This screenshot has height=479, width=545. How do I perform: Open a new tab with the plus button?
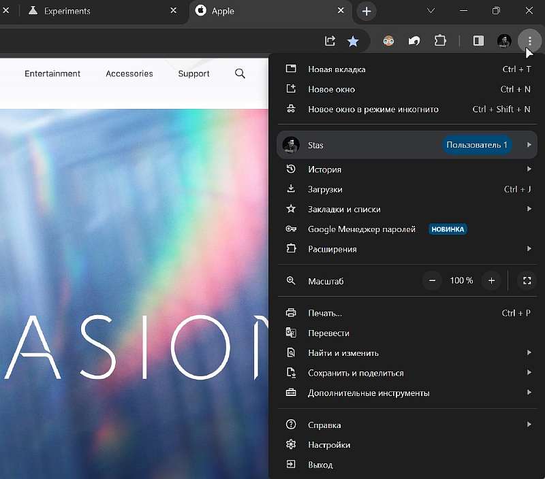[x=367, y=11]
